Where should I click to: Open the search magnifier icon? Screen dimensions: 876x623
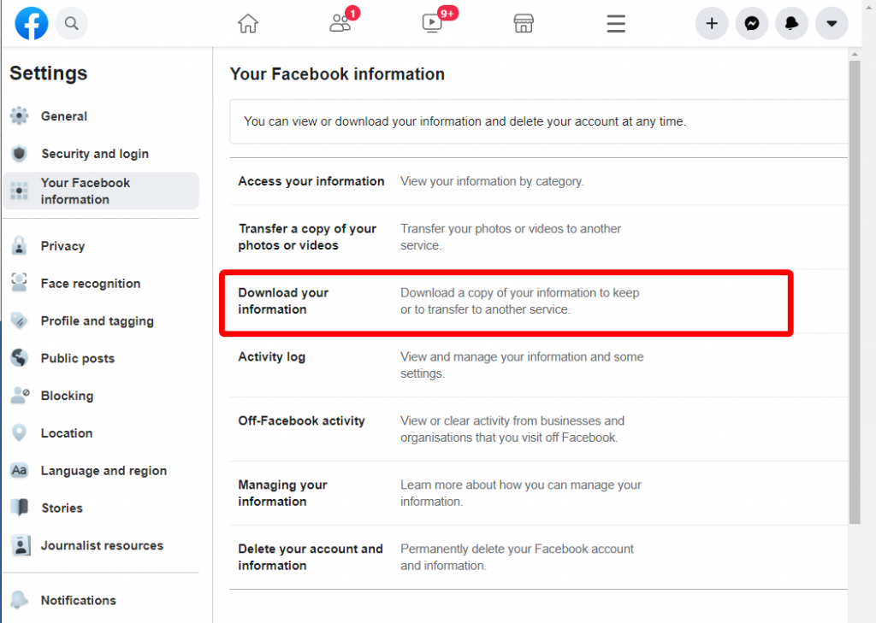tap(72, 23)
